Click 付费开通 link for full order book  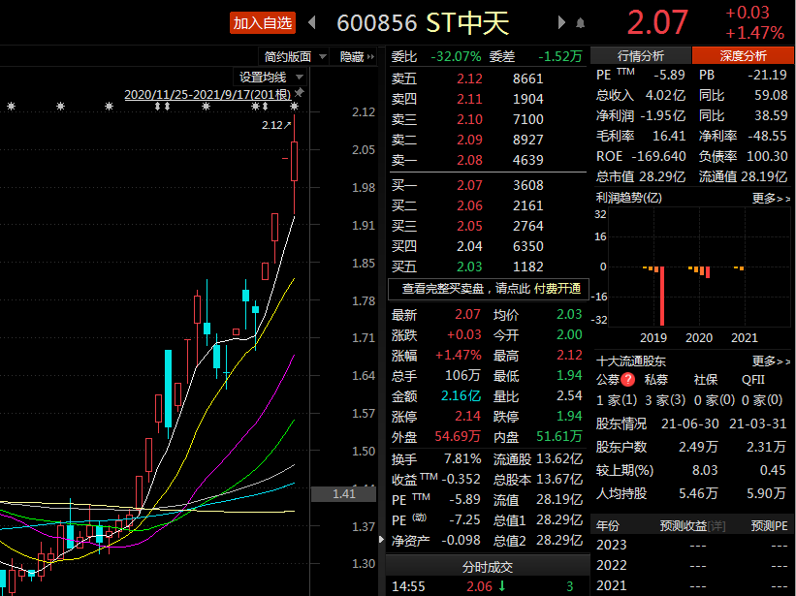[557, 289]
